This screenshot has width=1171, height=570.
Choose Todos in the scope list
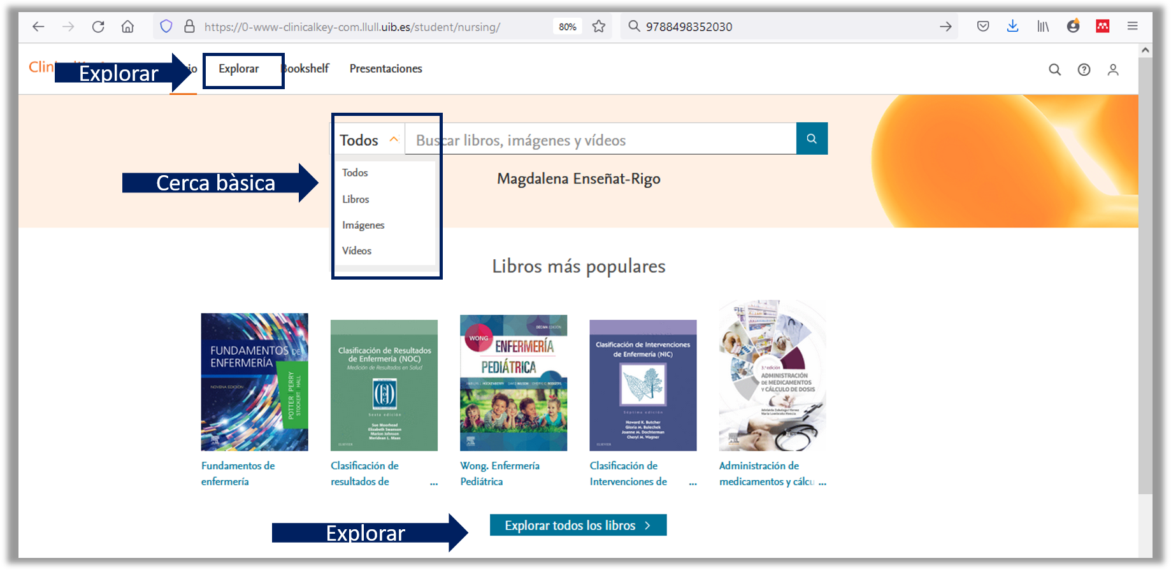[x=355, y=173]
